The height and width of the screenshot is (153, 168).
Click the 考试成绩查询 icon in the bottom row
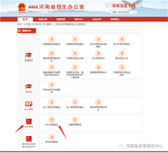pyautogui.click(x=52, y=137)
